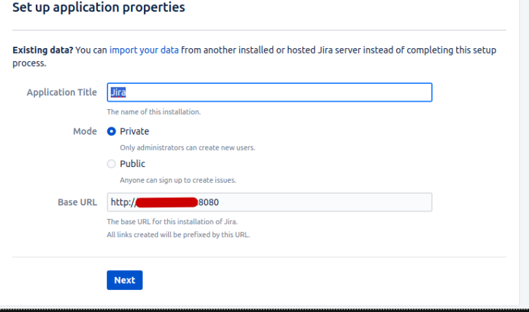The image size is (529, 312).
Task: Click 'Anyone can sign up to create issues.' text
Action: click(x=178, y=180)
